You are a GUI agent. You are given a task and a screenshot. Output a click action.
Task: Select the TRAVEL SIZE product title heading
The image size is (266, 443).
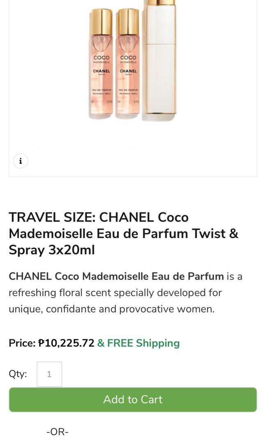click(124, 233)
